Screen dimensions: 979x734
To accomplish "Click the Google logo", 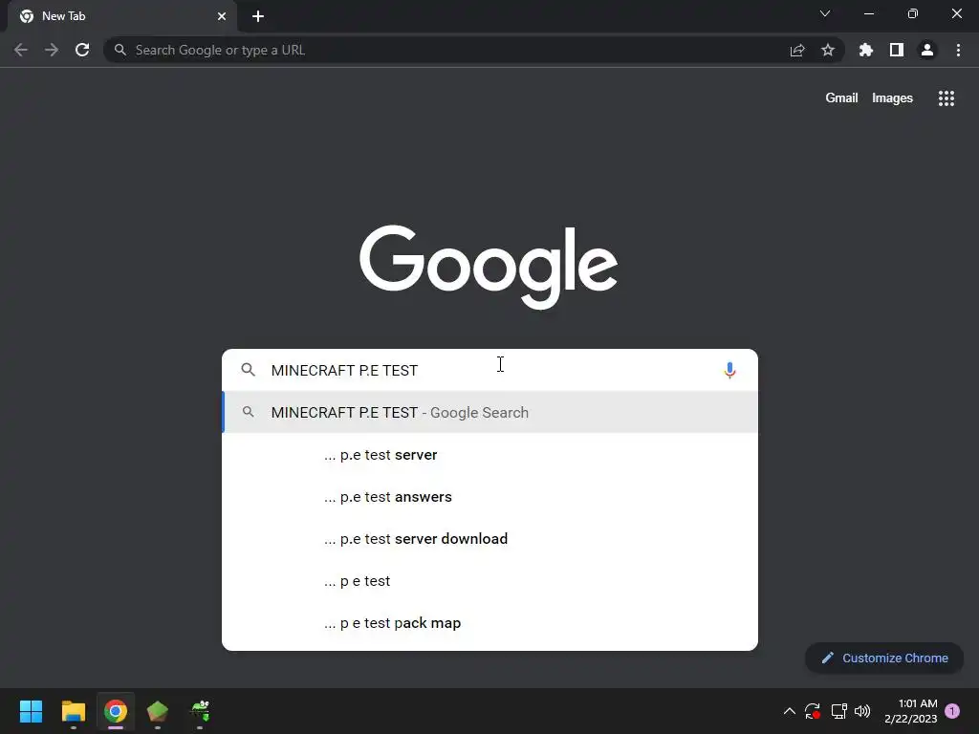I will 489,268.
